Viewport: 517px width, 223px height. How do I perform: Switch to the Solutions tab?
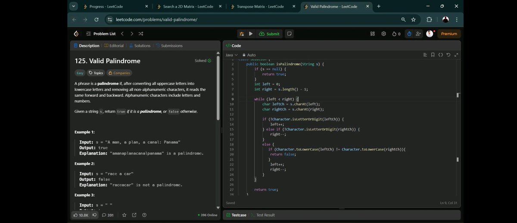(140, 46)
